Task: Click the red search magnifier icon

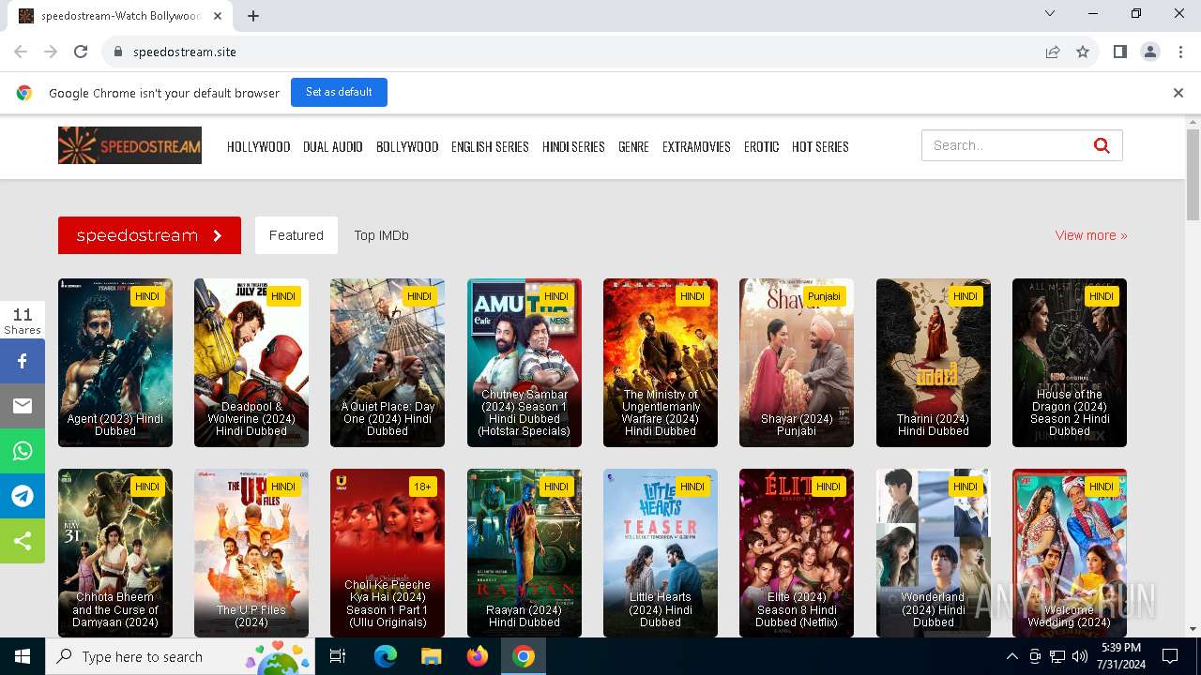Action: point(1102,145)
